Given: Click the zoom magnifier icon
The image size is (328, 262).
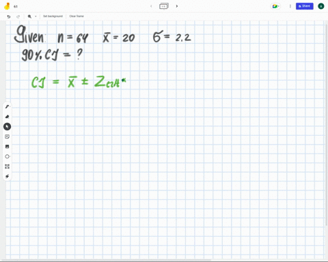Looking at the screenshot, I should (x=29, y=16).
